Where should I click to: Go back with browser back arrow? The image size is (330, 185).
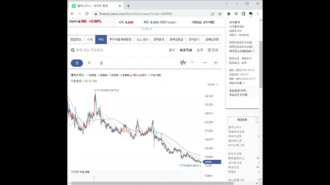point(72,14)
